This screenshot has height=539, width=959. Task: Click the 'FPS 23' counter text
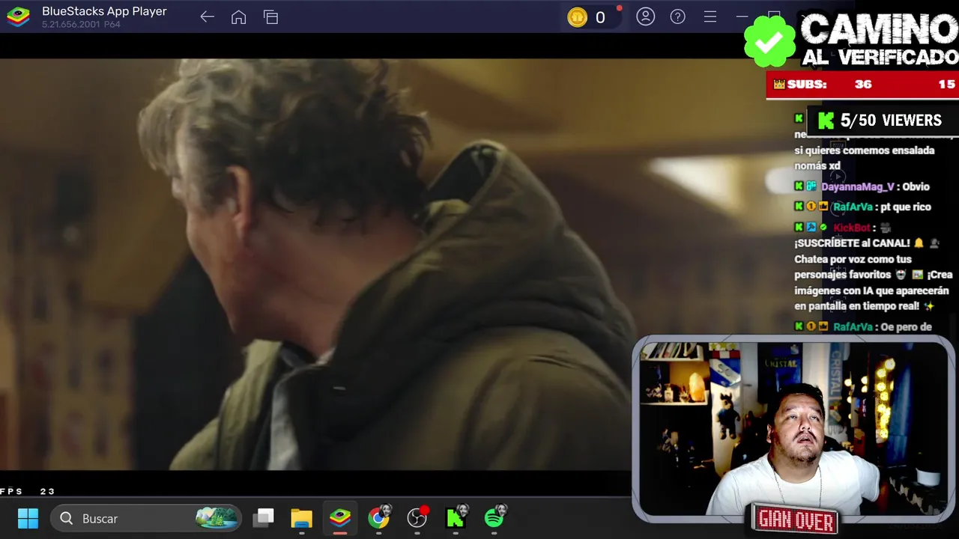(x=28, y=491)
